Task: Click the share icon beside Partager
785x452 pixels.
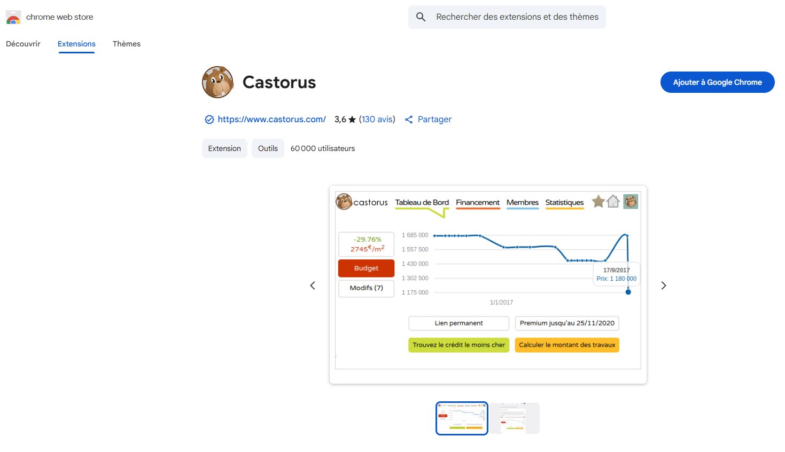Action: pyautogui.click(x=409, y=119)
